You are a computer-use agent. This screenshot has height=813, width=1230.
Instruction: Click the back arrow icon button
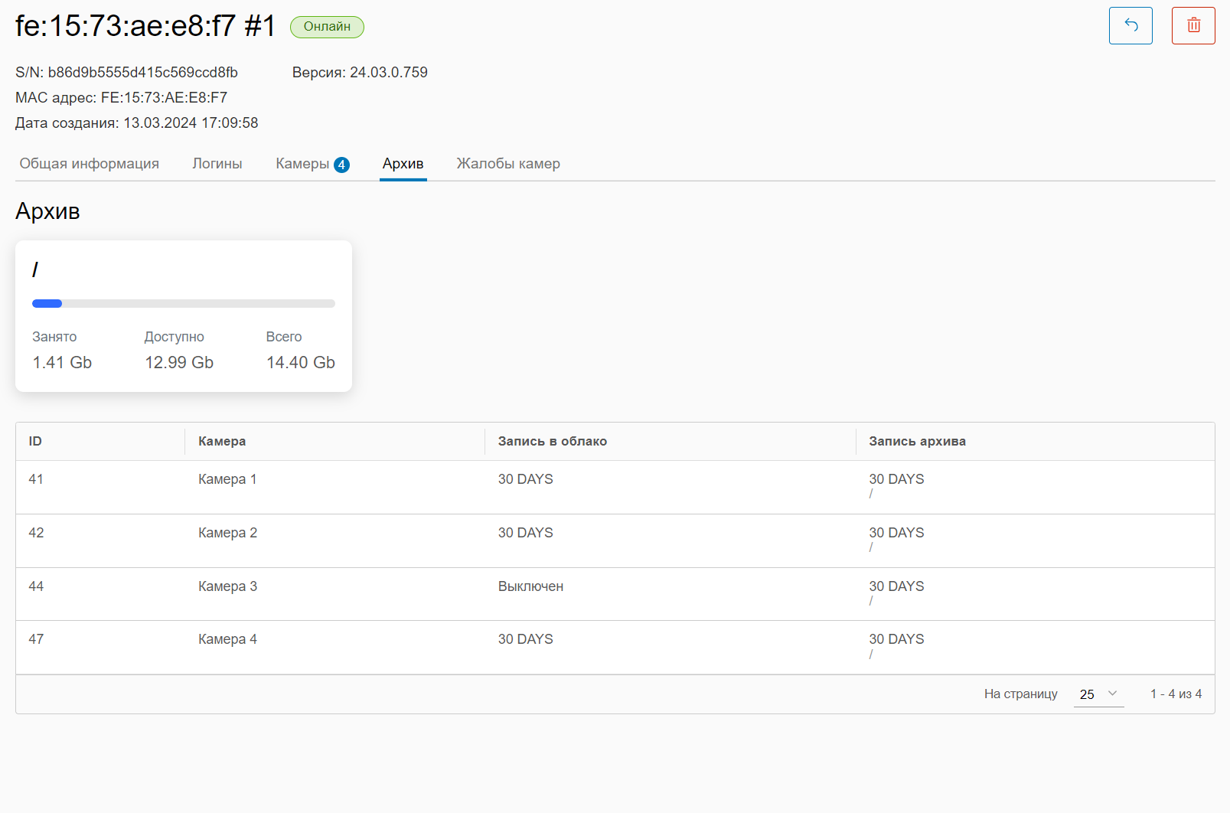(1130, 26)
